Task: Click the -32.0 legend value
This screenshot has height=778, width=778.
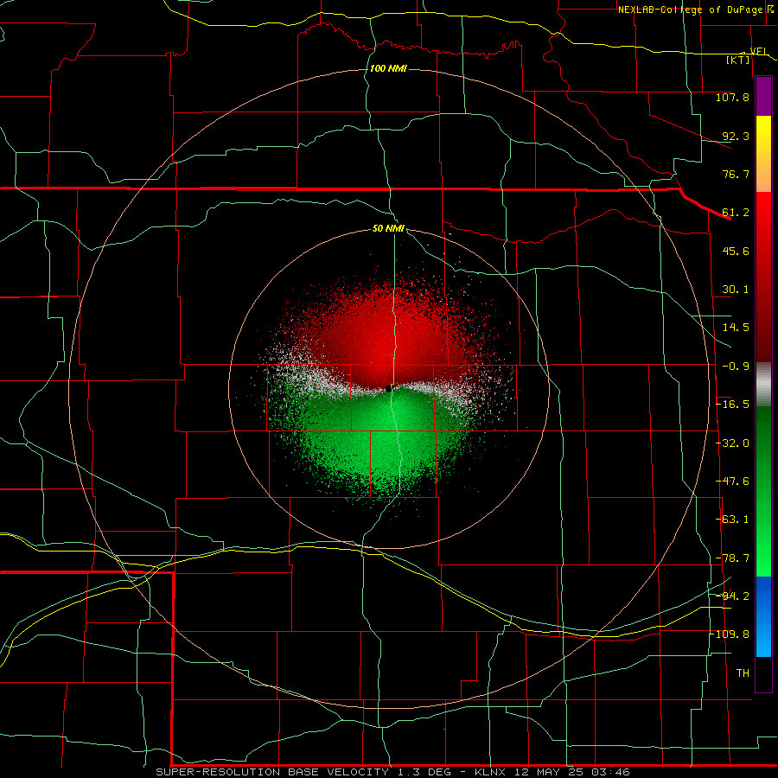Action: point(732,443)
